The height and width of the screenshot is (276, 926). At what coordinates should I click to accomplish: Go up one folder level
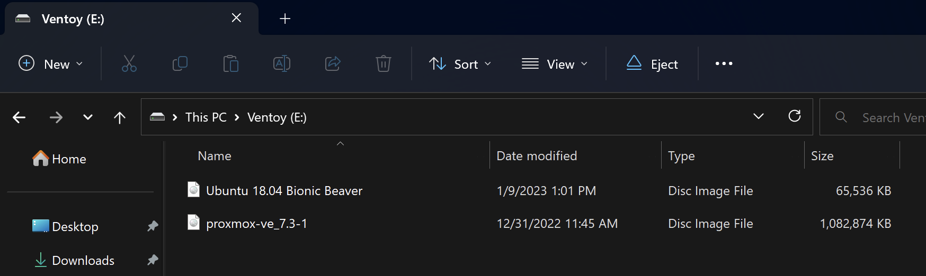(x=120, y=117)
